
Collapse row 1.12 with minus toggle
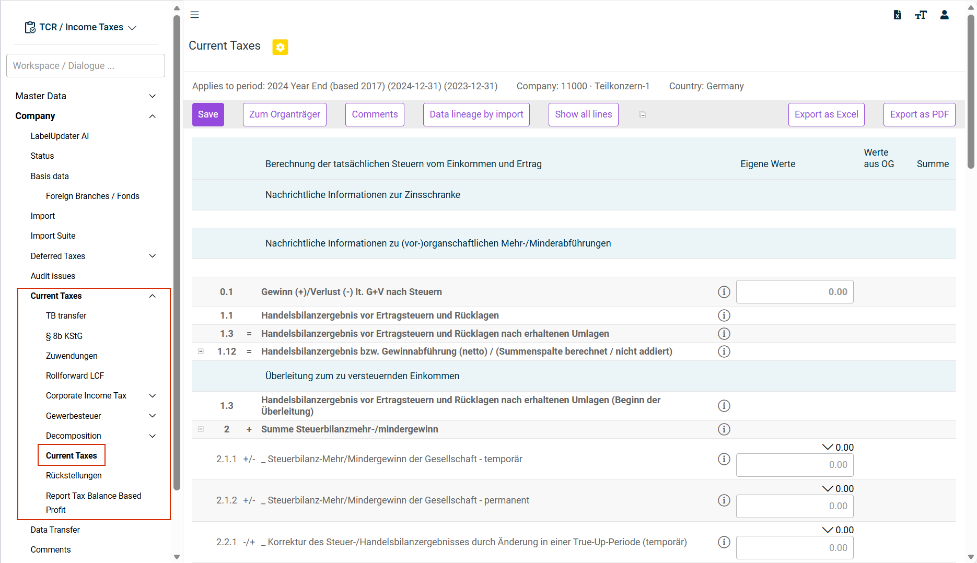(201, 351)
